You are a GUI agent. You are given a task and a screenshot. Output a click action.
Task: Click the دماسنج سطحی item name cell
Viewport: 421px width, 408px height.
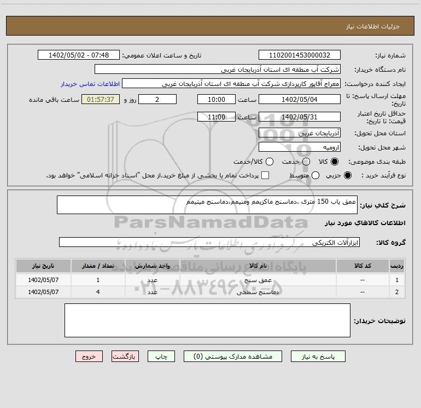tap(258, 292)
